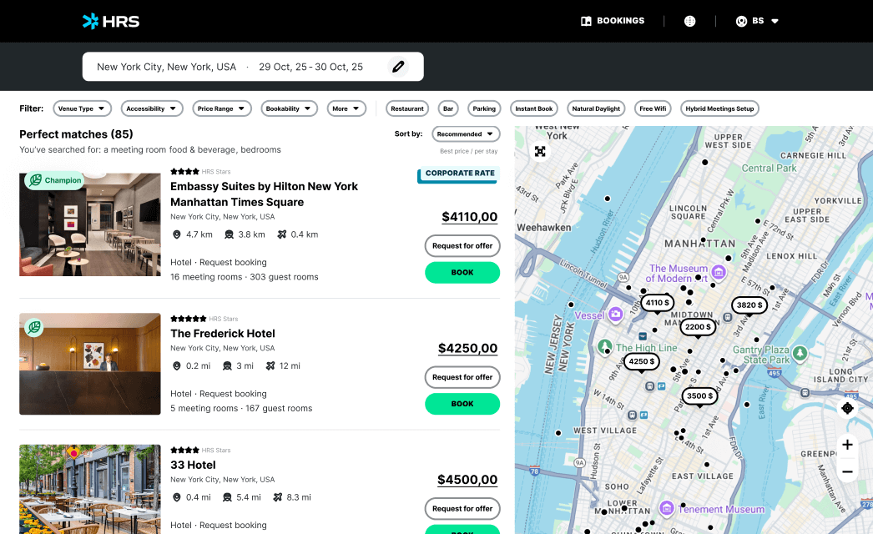
Task: Click the Museum of Modern Art map icon
Action: tap(719, 272)
